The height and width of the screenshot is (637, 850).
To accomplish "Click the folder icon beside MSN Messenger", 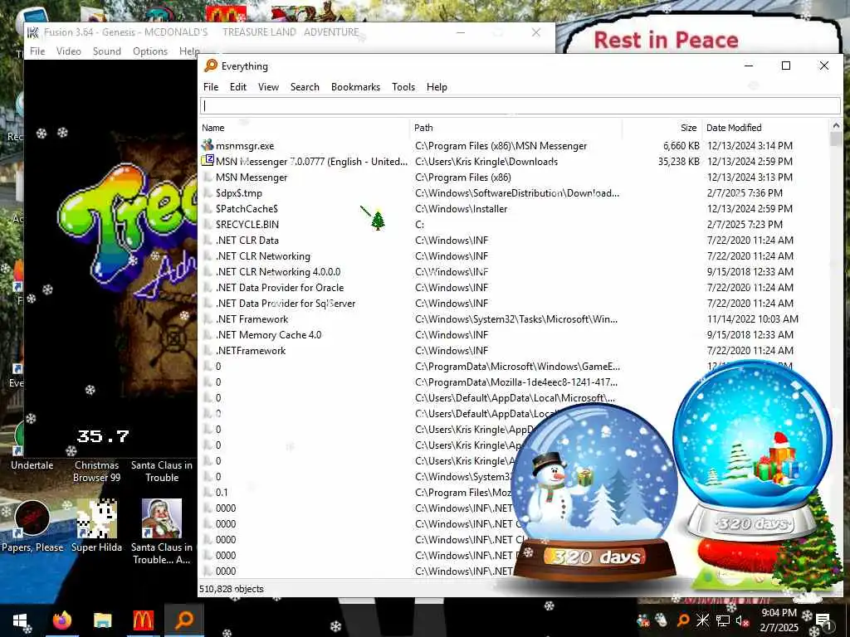I will [207, 177].
